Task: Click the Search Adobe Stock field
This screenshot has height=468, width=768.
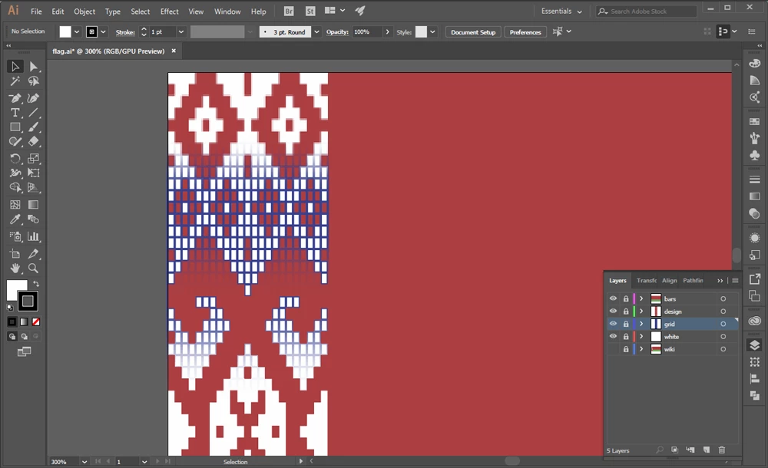Action: [x=647, y=12]
